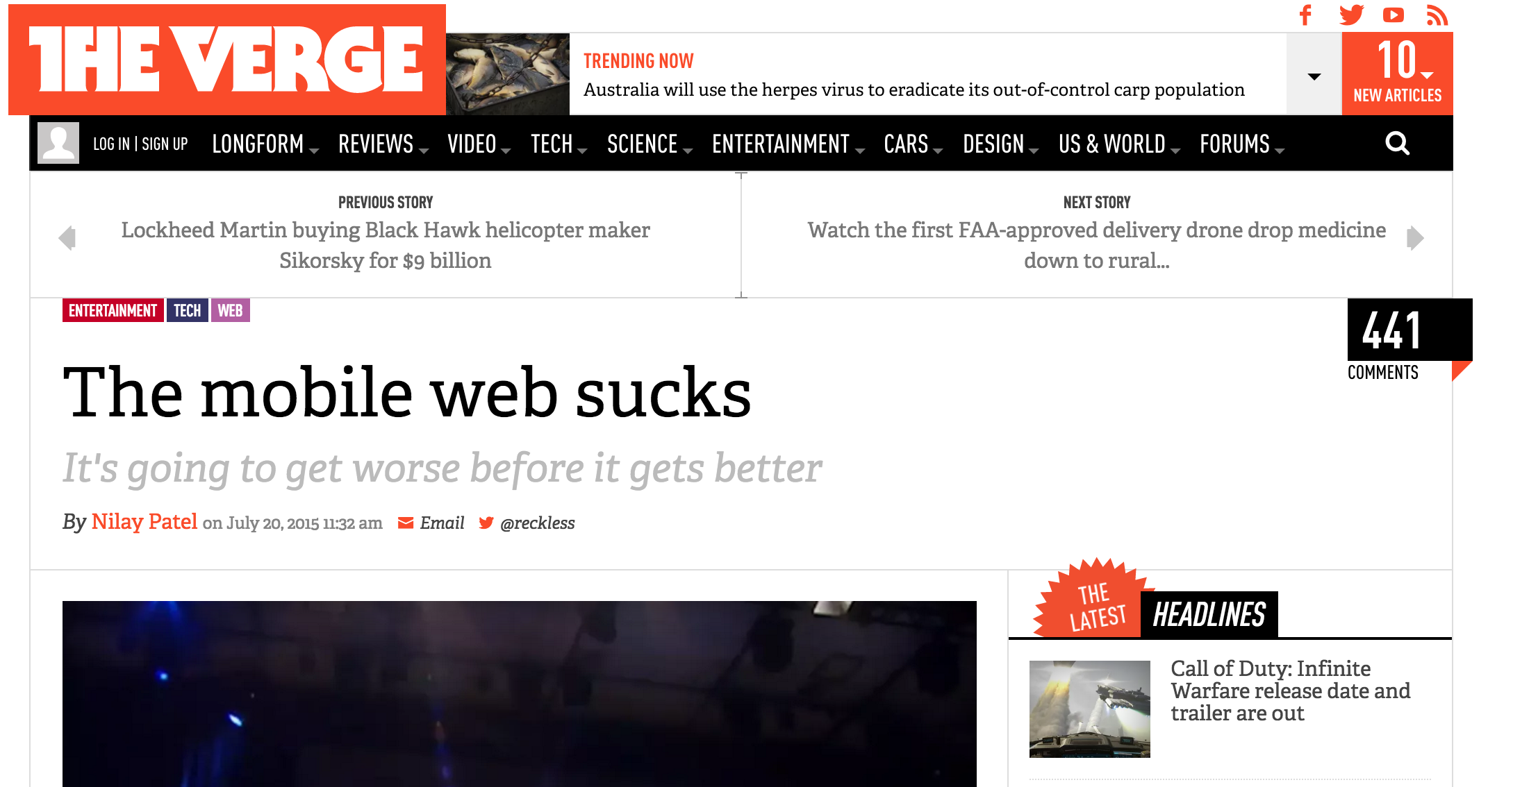Open the Longform menu dropdown

[x=265, y=144]
